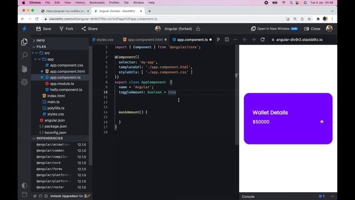
Task: Switch to app.component.html editor tab
Action: point(145,39)
